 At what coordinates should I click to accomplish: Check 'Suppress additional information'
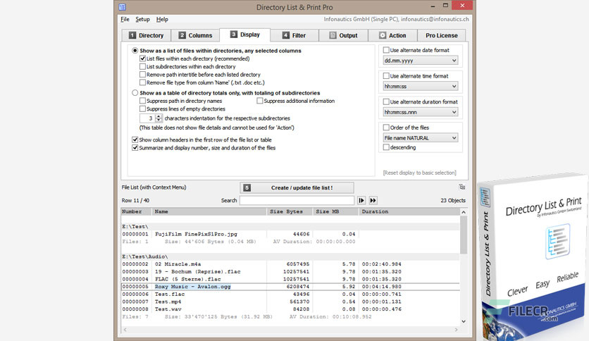(259, 101)
